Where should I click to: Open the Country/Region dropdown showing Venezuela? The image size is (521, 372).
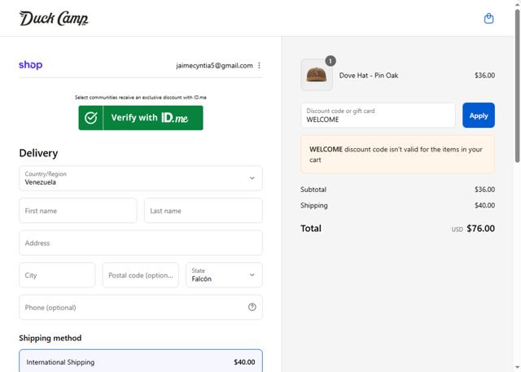(141, 178)
